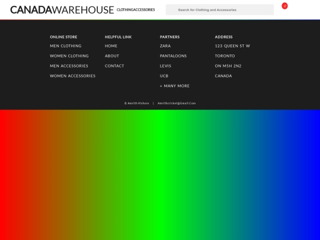Focus the Search for Clothing and Accessories field
The width and height of the screenshot is (320, 240).
[220, 10]
